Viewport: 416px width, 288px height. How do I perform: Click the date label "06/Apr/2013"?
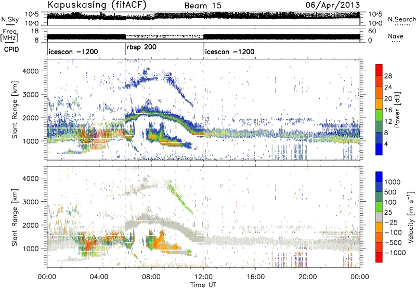pyautogui.click(x=333, y=5)
